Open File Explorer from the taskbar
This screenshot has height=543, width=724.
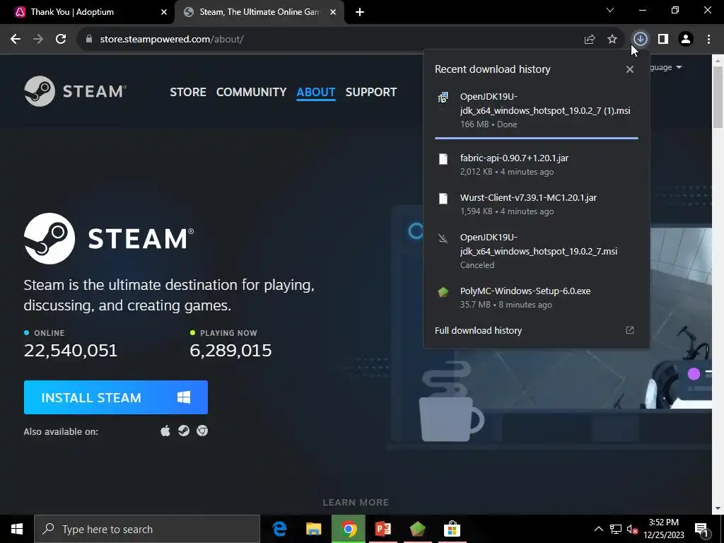point(313,529)
